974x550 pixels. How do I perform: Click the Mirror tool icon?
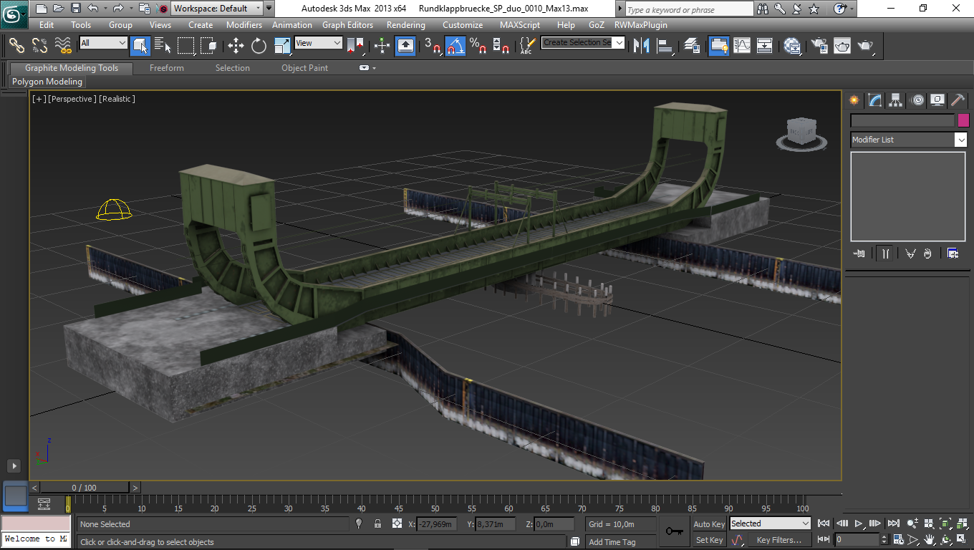642,46
